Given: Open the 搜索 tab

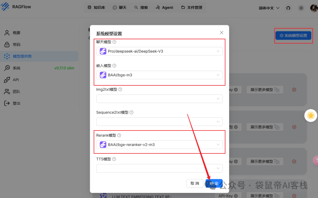Looking at the screenshot, I should click(141, 7).
